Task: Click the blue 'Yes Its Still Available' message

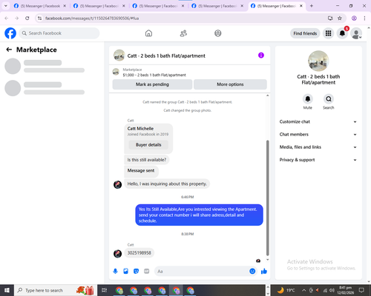Action: click(x=199, y=215)
